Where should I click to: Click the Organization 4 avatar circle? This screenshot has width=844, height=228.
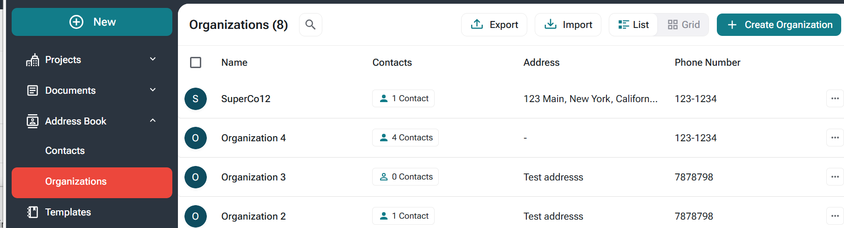[x=196, y=138]
